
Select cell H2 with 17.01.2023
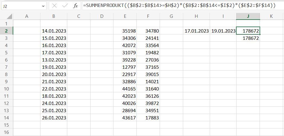pyautogui.click(x=196, y=31)
